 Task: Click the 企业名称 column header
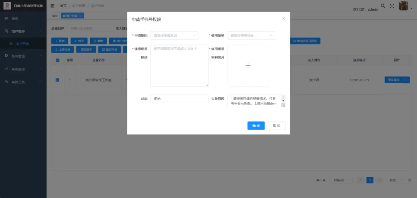tap(98, 60)
